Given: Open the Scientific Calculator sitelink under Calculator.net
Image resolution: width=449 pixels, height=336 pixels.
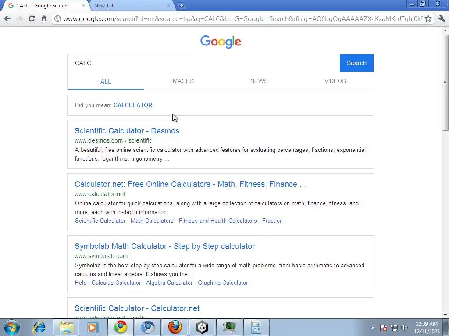Looking at the screenshot, I should pyautogui.click(x=100, y=220).
